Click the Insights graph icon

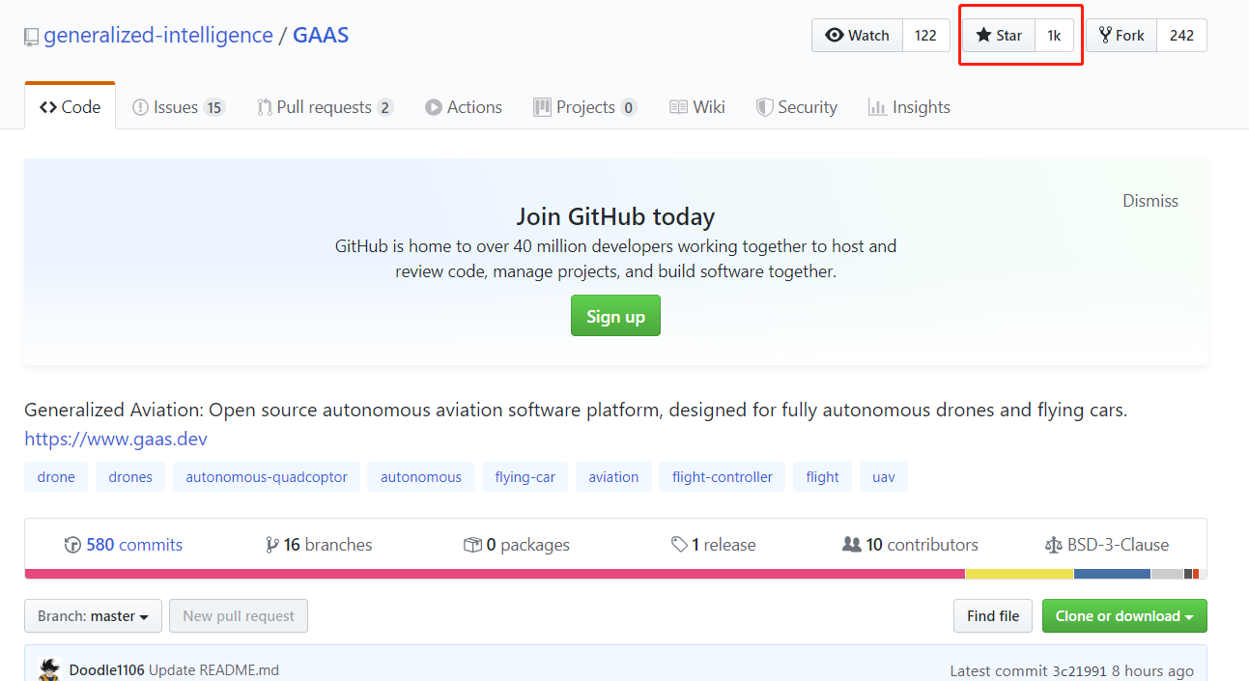tap(877, 107)
